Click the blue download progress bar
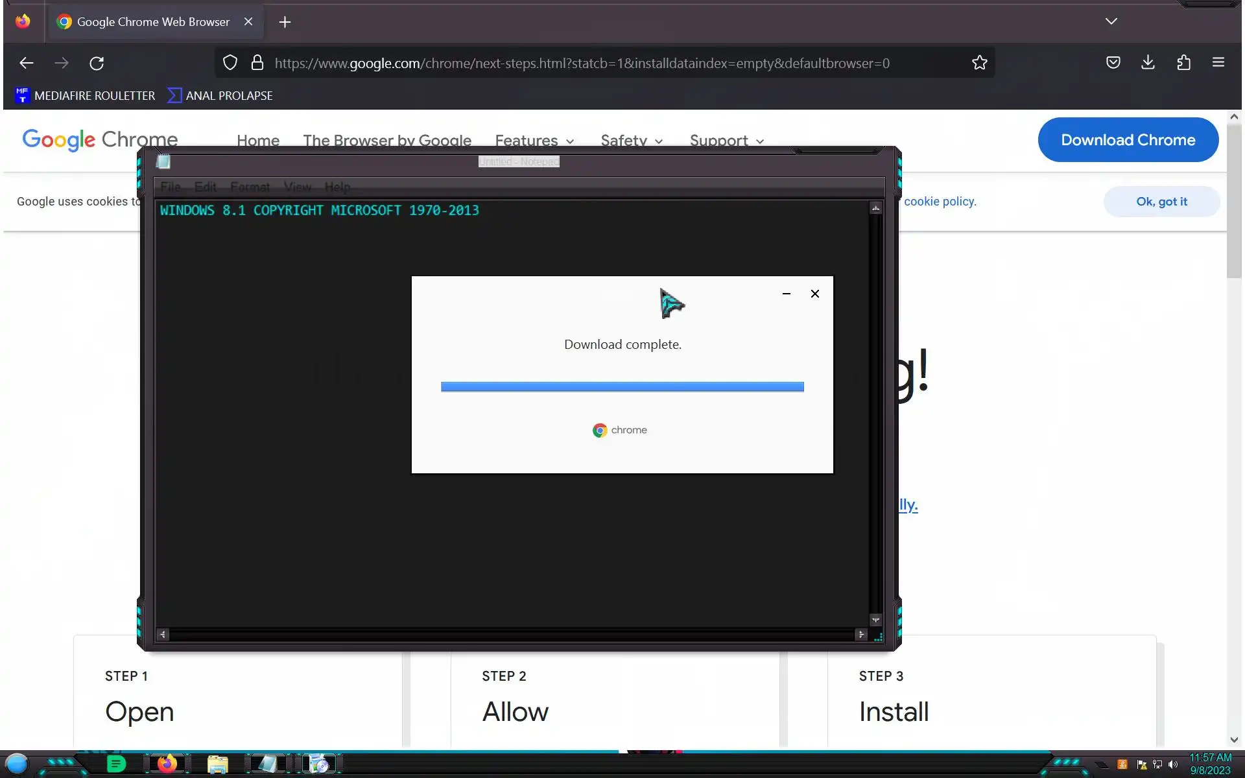The width and height of the screenshot is (1245, 778). click(622, 387)
